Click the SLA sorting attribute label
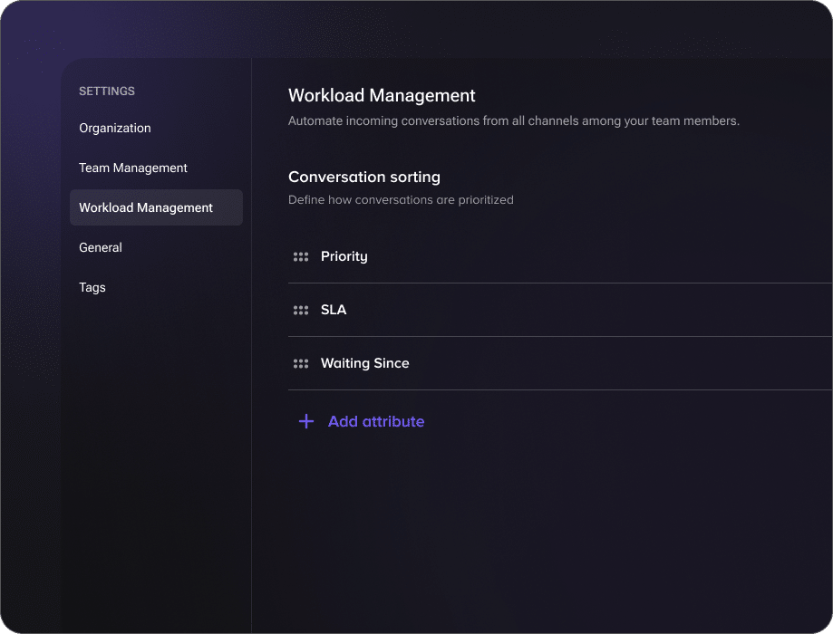The image size is (833, 634). [334, 311]
